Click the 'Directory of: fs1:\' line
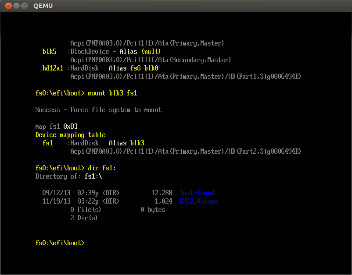352x275 pixels. click(x=68, y=176)
